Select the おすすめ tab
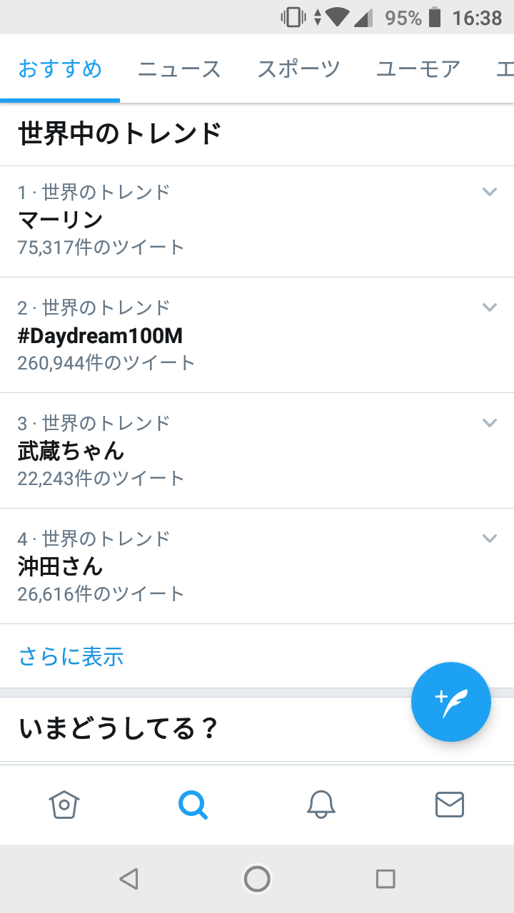514x913 pixels. 60,69
